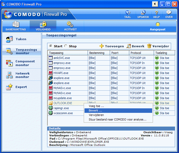This screenshot has width=179, height=153.
Task: Select the wcescomm.exe file name
Action: (63, 113)
